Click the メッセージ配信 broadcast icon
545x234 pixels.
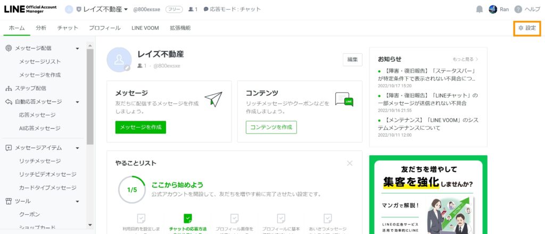9,48
